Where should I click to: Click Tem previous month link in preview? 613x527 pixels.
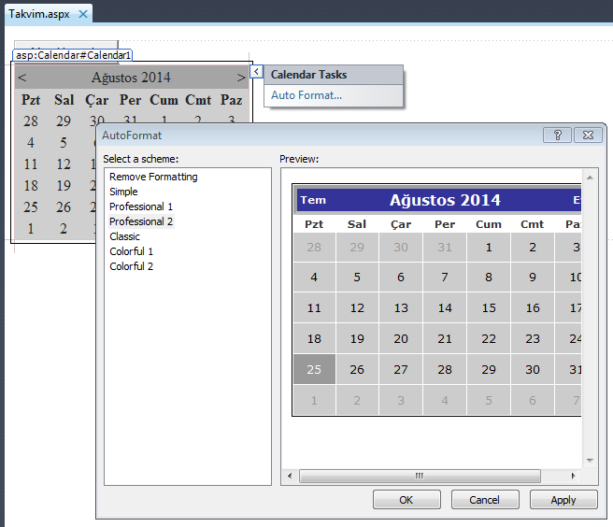[313, 200]
